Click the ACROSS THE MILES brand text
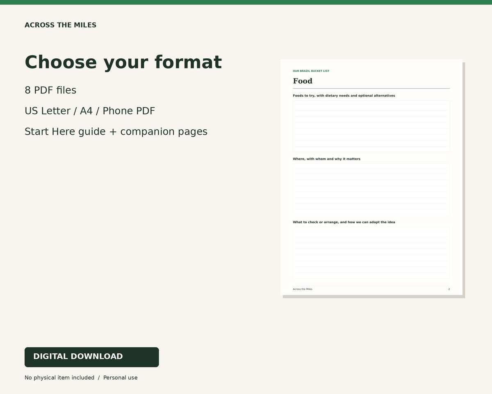492x394 pixels. click(x=60, y=25)
